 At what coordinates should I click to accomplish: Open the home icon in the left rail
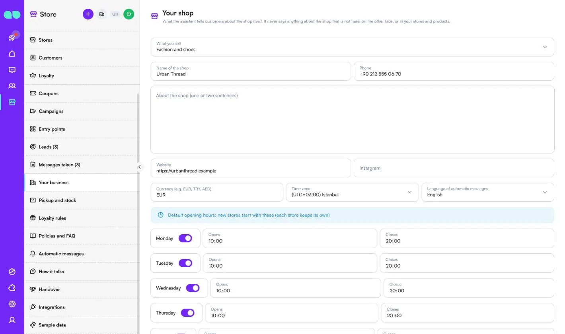click(x=12, y=54)
